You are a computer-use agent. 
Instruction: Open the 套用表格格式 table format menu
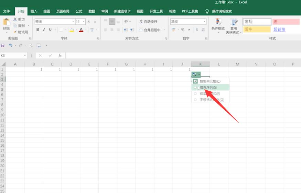click(x=233, y=26)
